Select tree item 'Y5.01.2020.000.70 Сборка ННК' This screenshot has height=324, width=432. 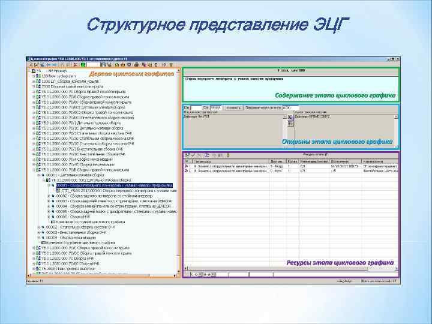point(68,259)
